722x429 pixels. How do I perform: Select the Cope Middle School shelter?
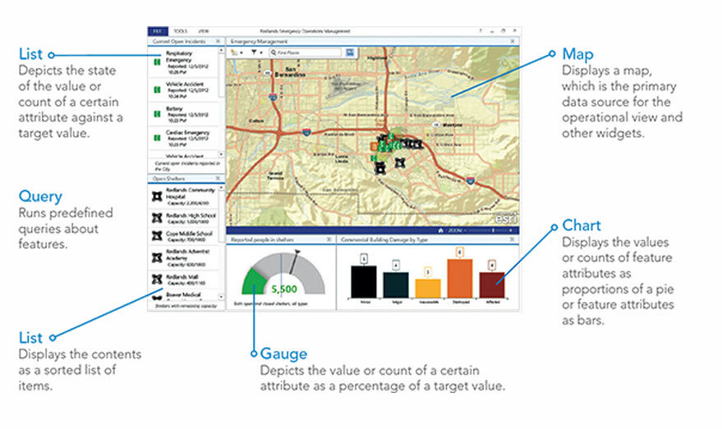(184, 236)
